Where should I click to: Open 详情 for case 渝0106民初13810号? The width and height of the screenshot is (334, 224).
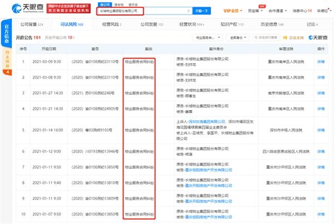tap(321, 183)
